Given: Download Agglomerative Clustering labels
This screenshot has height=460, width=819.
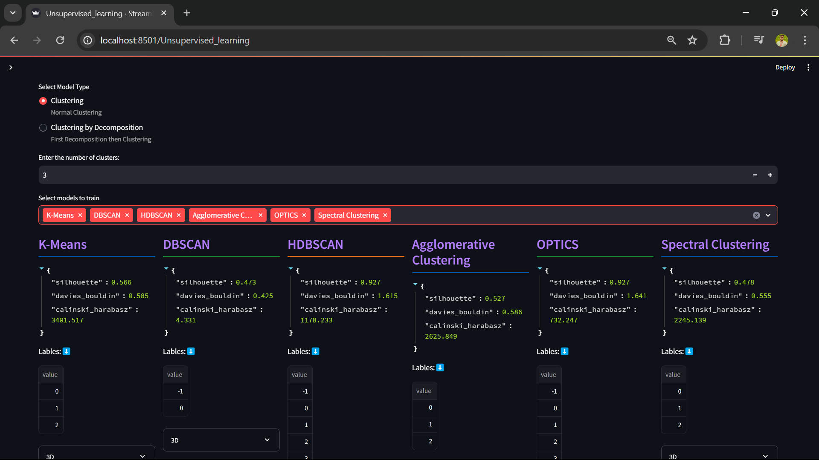Looking at the screenshot, I should pos(440,368).
